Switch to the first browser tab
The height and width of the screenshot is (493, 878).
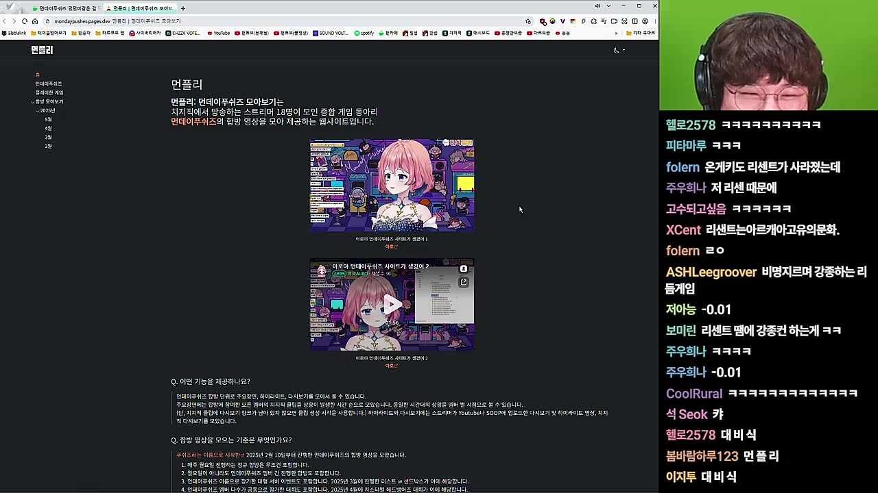click(x=65, y=8)
